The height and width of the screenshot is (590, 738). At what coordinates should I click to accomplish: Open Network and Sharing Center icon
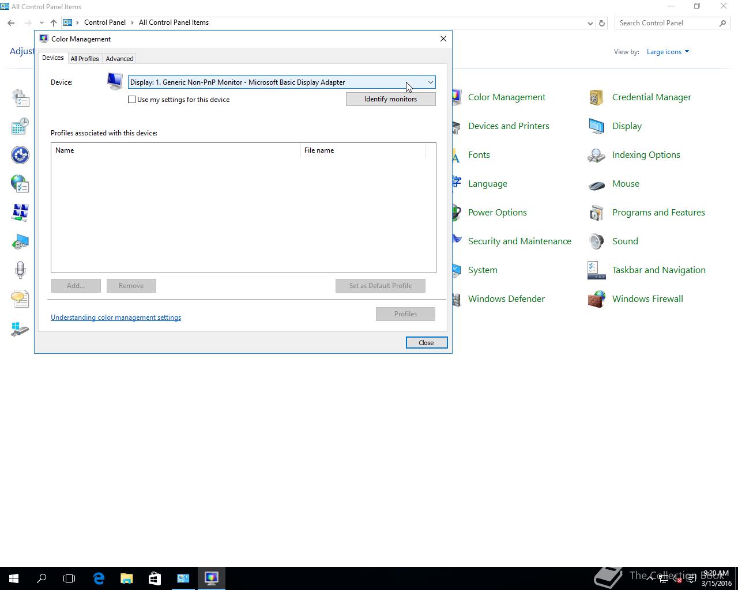click(x=20, y=213)
